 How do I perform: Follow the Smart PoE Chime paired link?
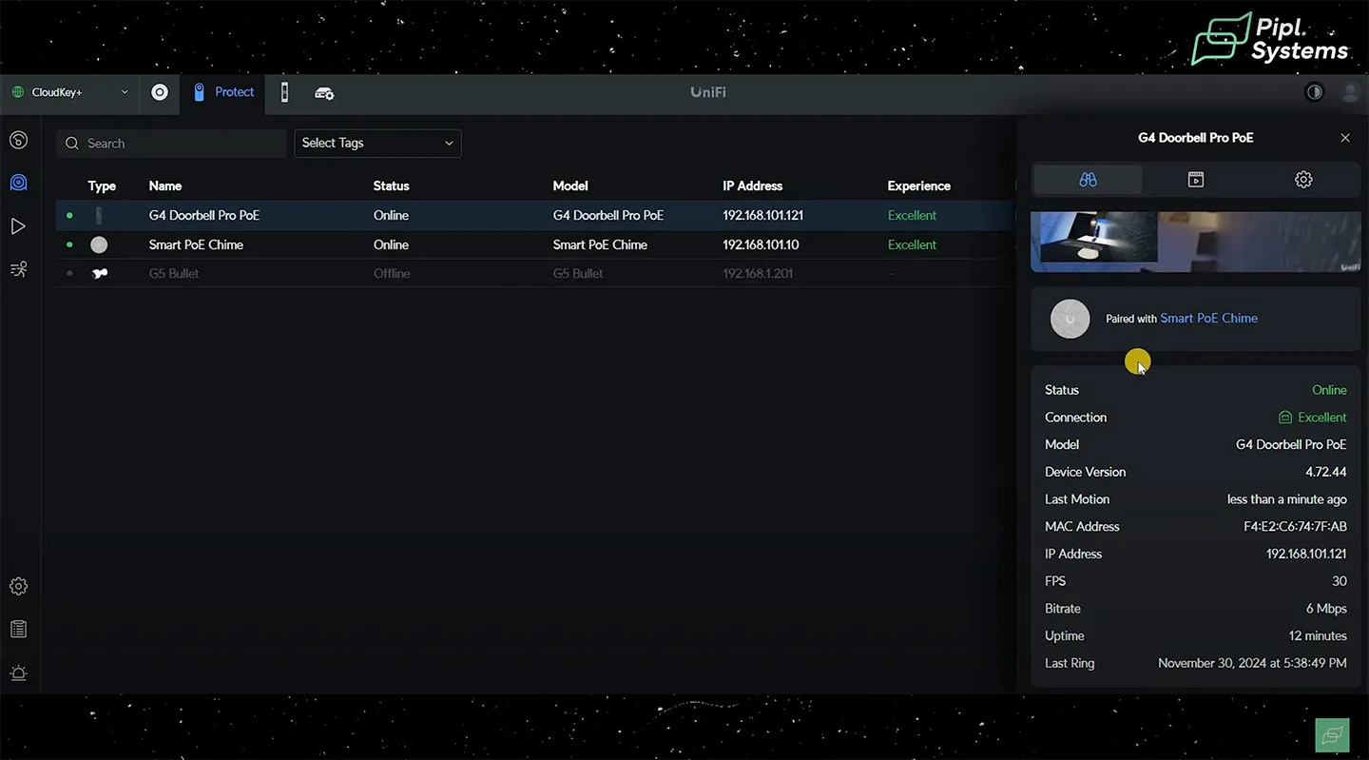pyautogui.click(x=1208, y=319)
